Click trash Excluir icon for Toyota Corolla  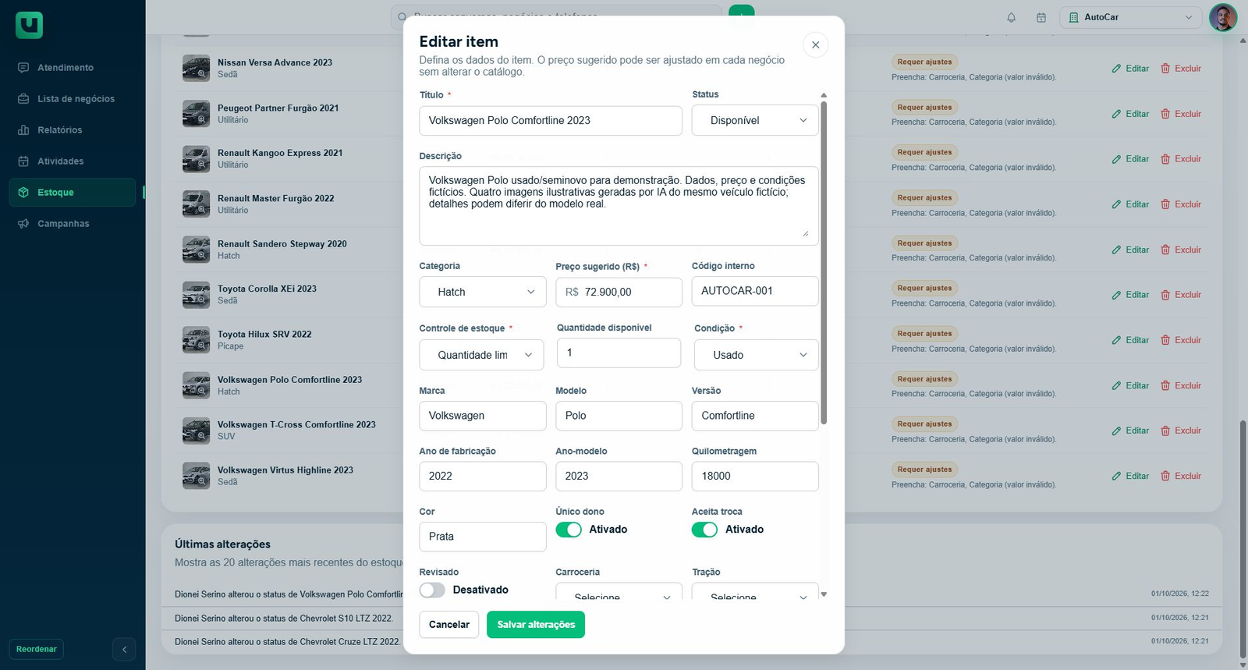1165,295
